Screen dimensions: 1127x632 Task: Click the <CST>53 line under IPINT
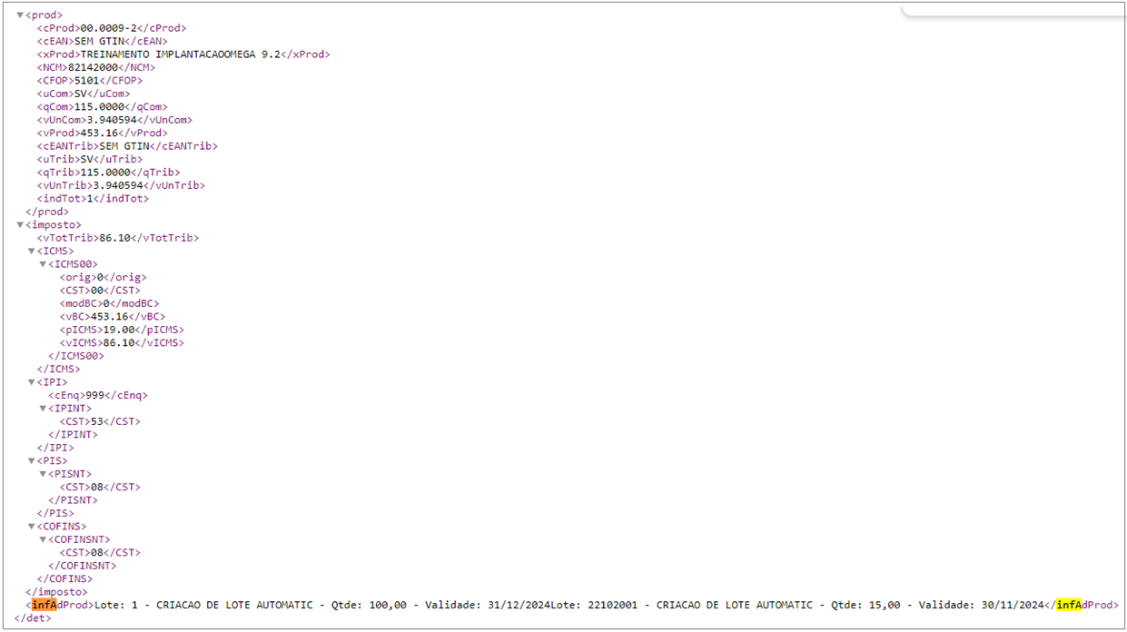pyautogui.click(x=100, y=422)
